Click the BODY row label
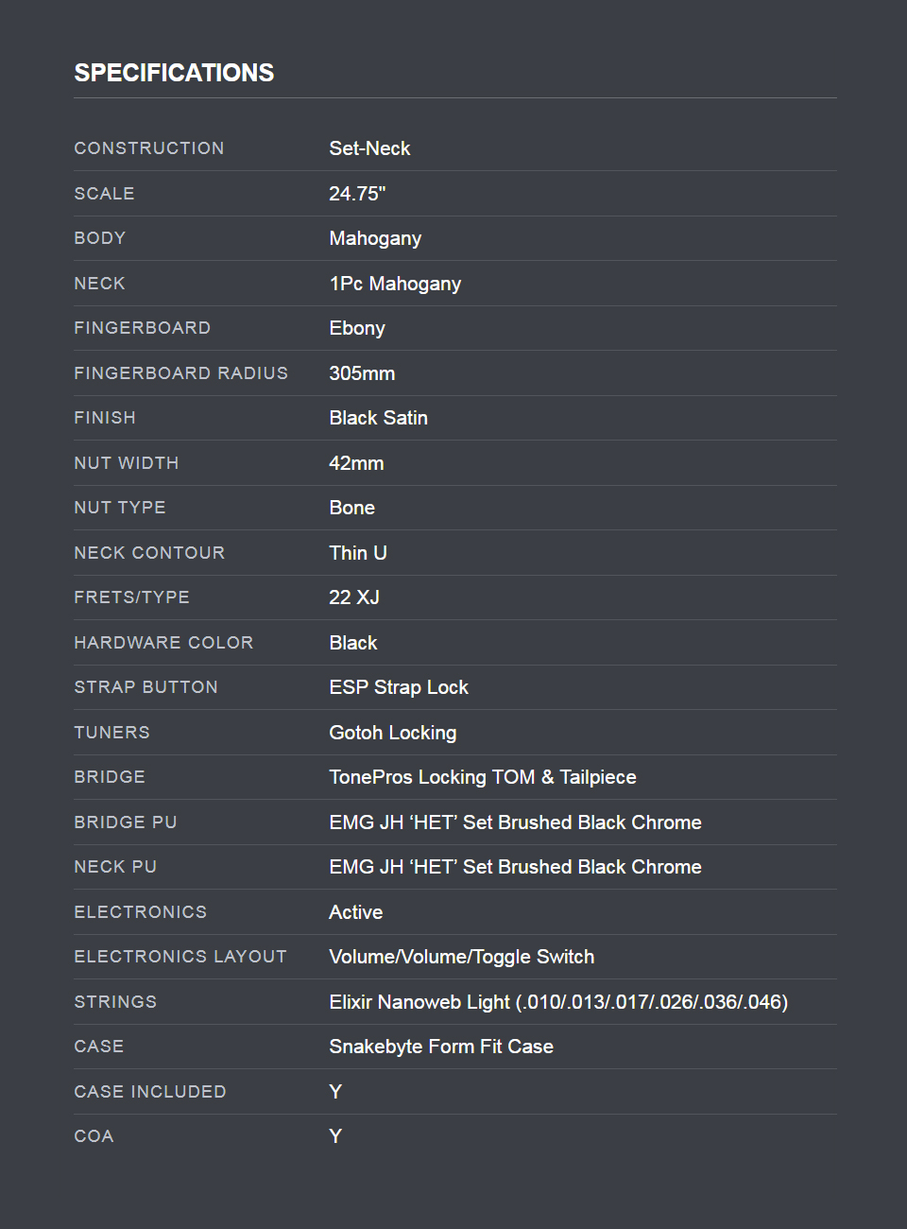Screen dimensions: 907x1229 coord(100,238)
